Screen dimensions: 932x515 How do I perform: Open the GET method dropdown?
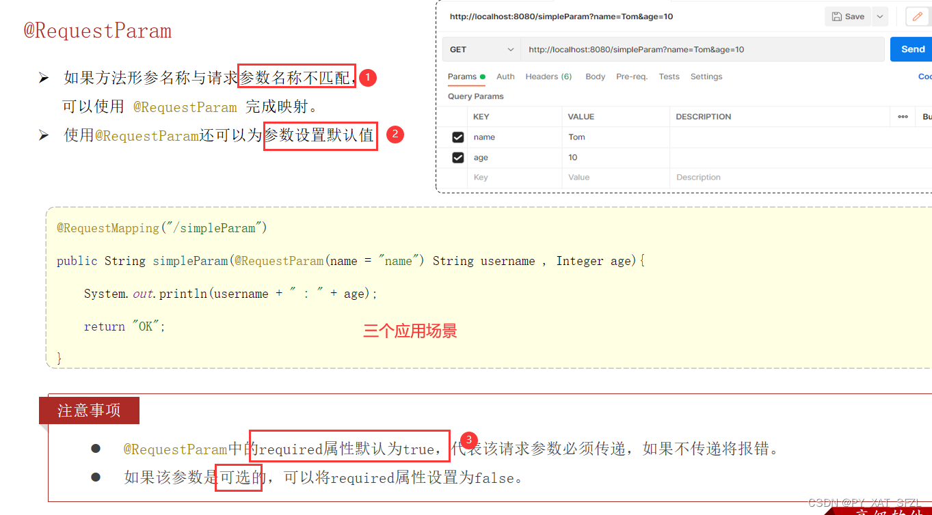click(481, 49)
